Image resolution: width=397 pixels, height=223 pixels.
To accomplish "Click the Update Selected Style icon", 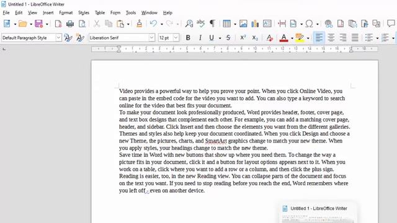I will (x=68, y=38).
